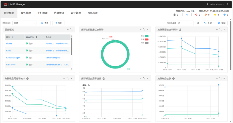Minimize the 服务概览 panel
233x123 pixels.
(x=68, y=29)
